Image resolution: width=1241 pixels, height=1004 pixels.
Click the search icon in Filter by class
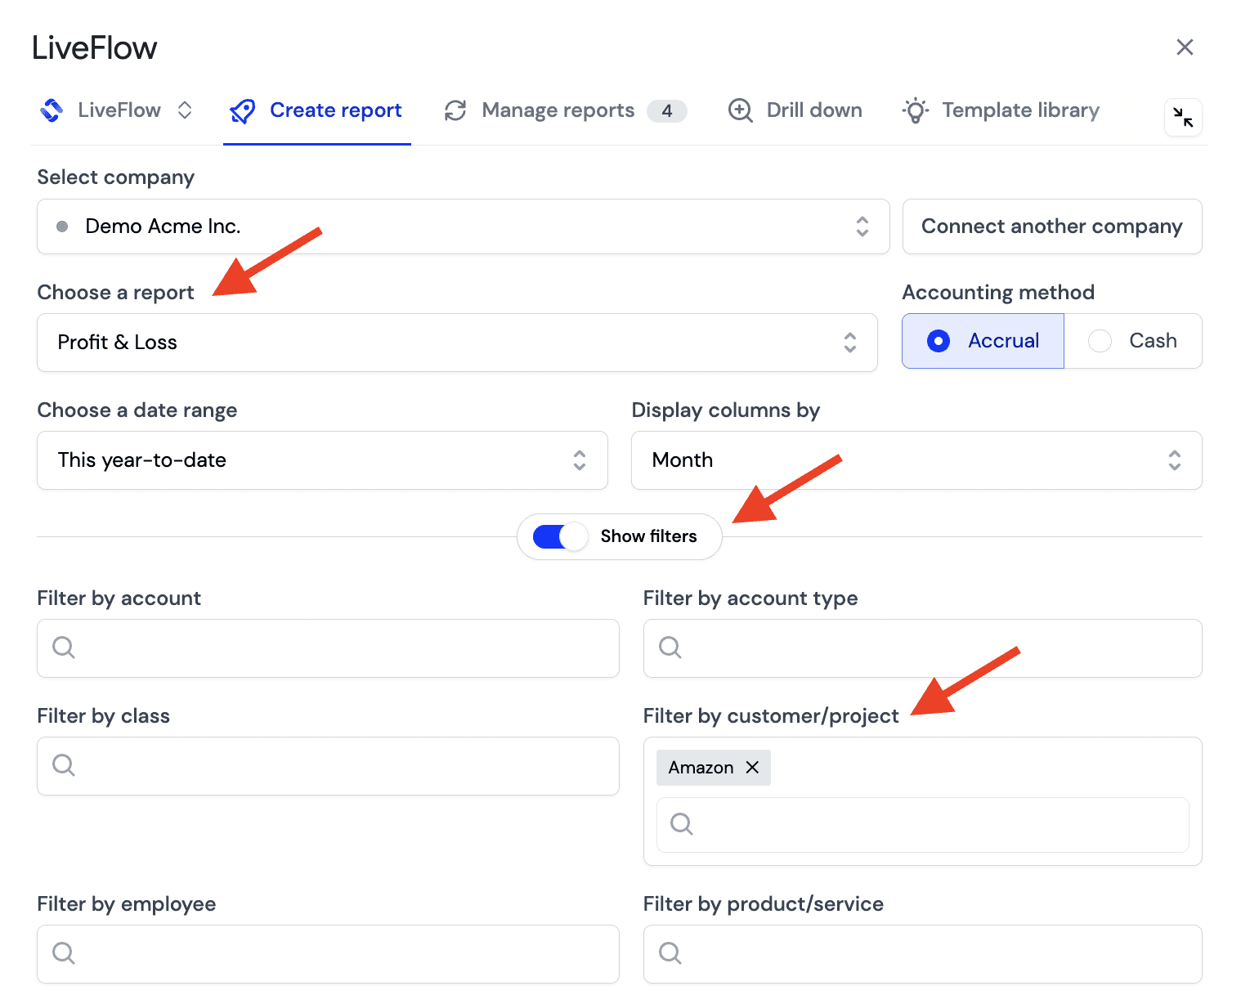point(64,765)
